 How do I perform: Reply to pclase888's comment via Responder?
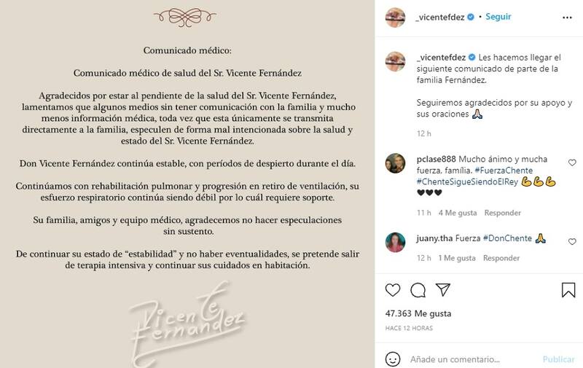click(x=502, y=213)
